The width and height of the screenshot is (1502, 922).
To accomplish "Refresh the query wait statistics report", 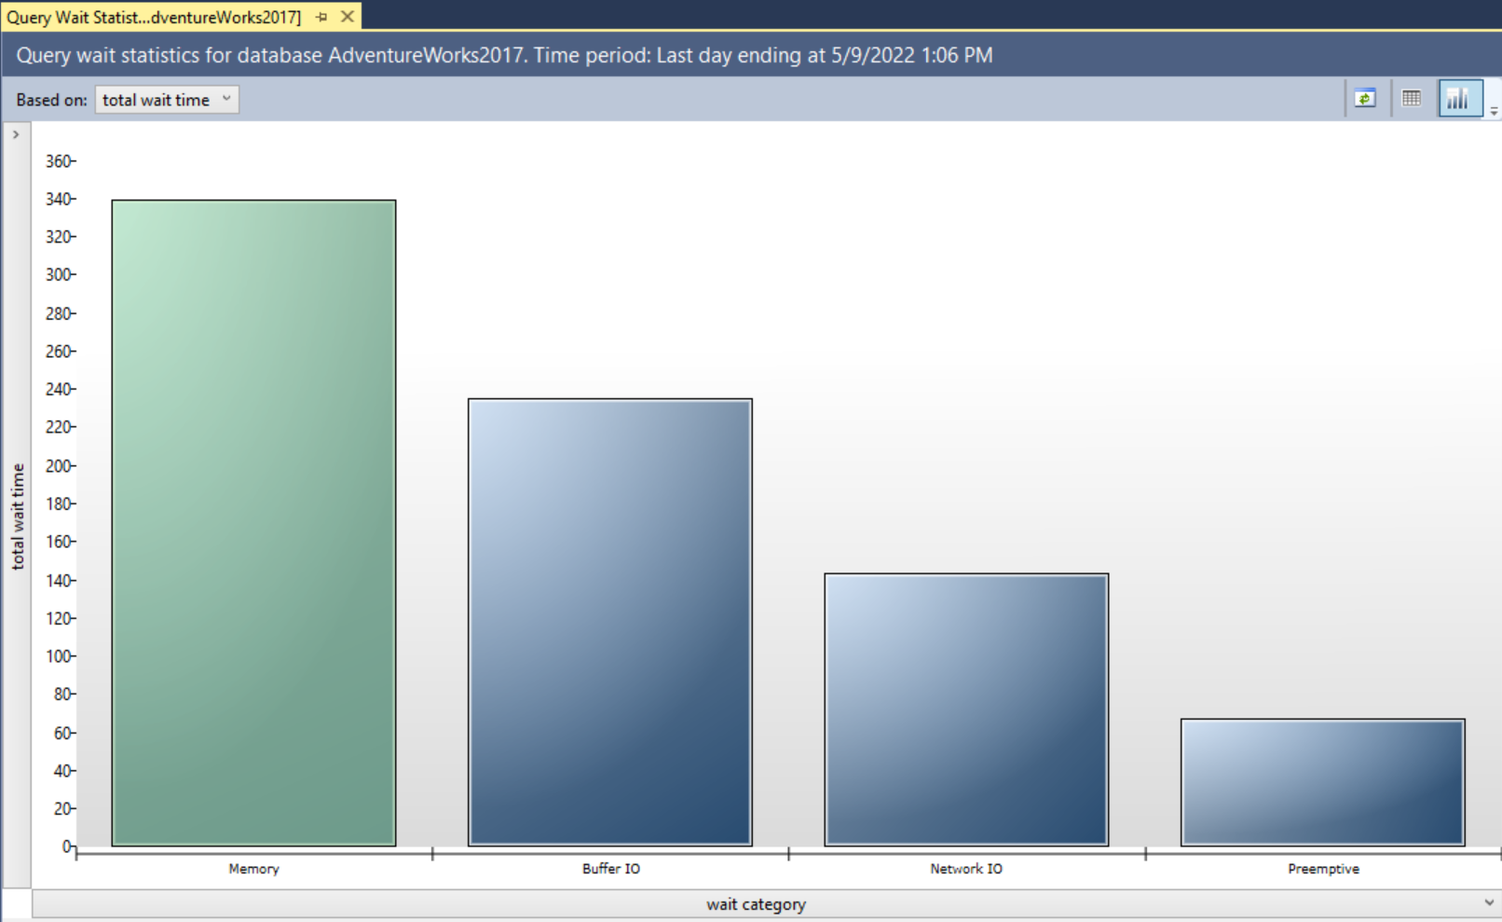I will click(x=1365, y=98).
